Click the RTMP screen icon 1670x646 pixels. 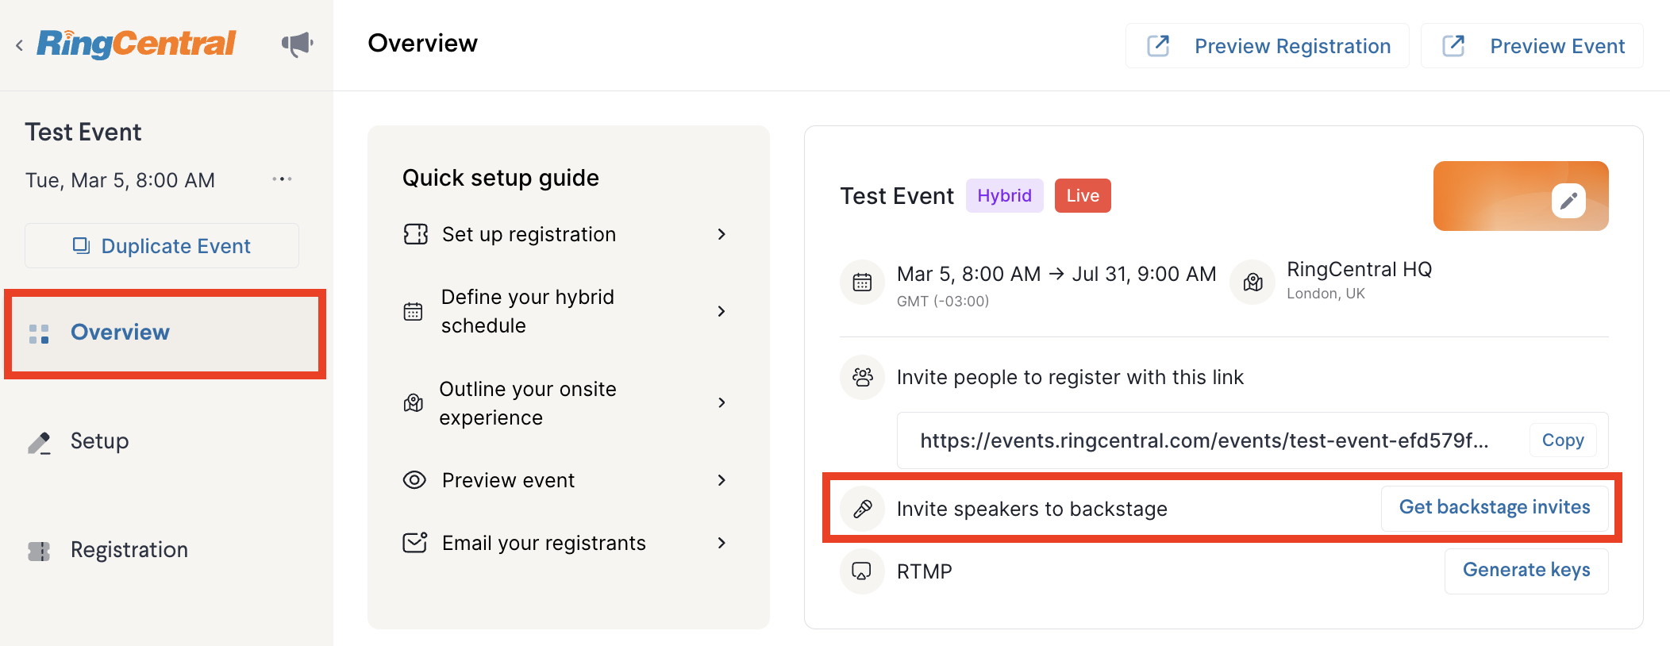tap(862, 571)
